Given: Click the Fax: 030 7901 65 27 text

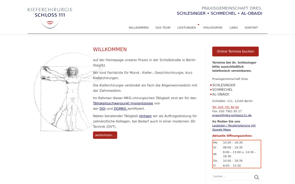Looking at the screenshot, I should (227, 111).
